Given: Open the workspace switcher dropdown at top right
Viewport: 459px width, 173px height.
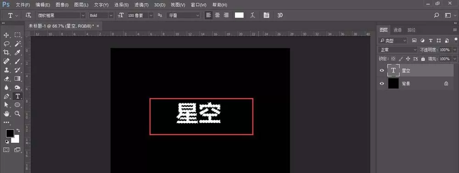Looking at the screenshot, I should [450, 15].
